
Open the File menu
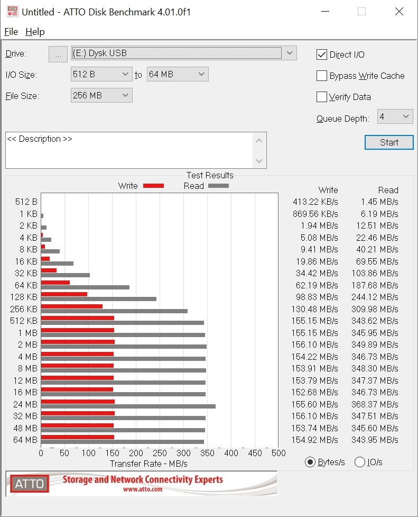click(11, 32)
